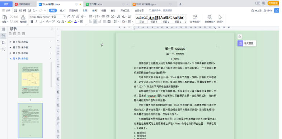Image resolution: width=282 pixels, height=139 pixels.
Task: Click the Select cursor tool in ribbon
Action: click(x=220, y=17)
